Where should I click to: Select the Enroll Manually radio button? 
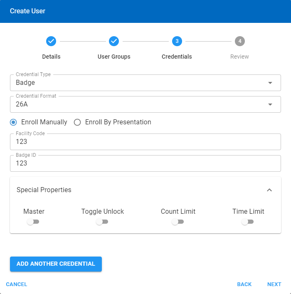(14, 122)
